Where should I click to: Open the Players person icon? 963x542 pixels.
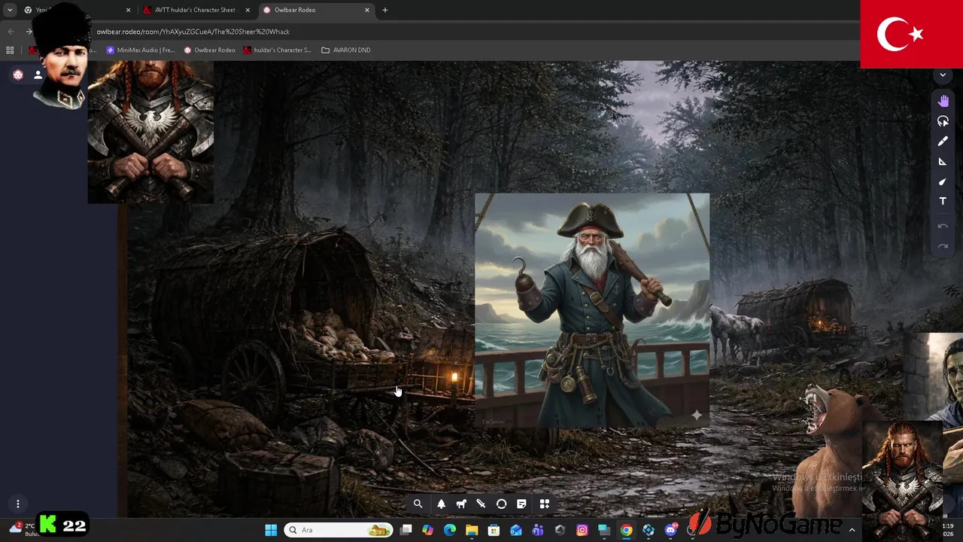click(x=38, y=75)
